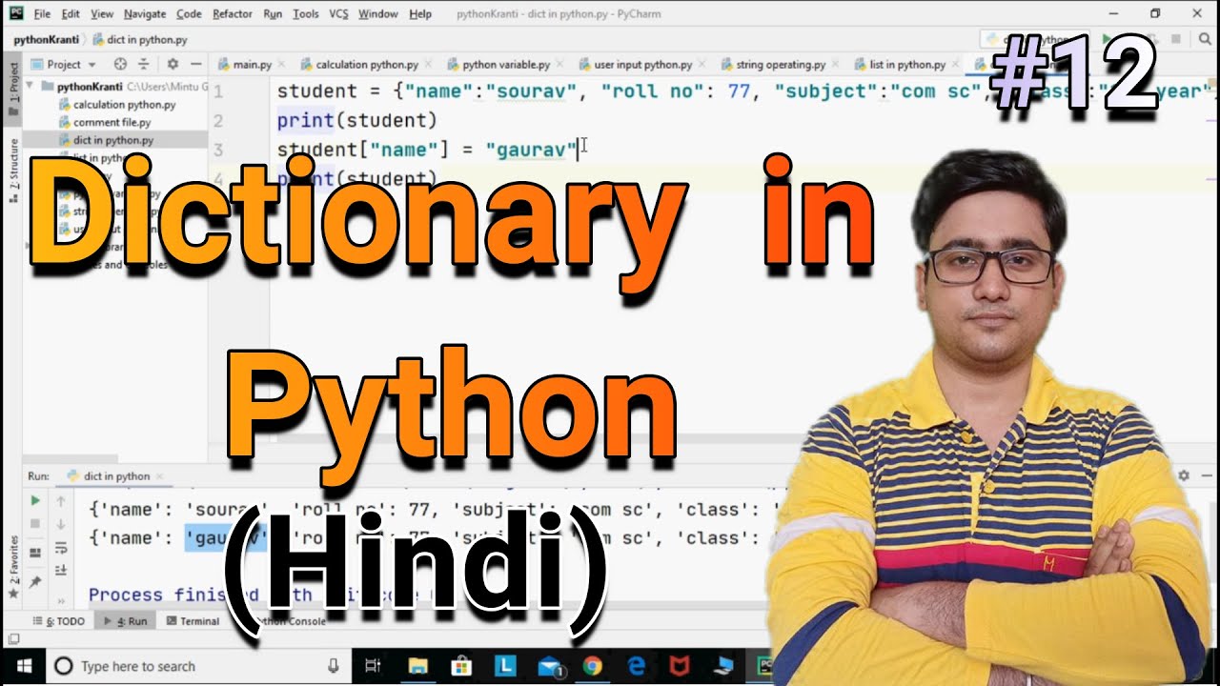Click the collapse-all icon in Project panel

tap(144, 64)
